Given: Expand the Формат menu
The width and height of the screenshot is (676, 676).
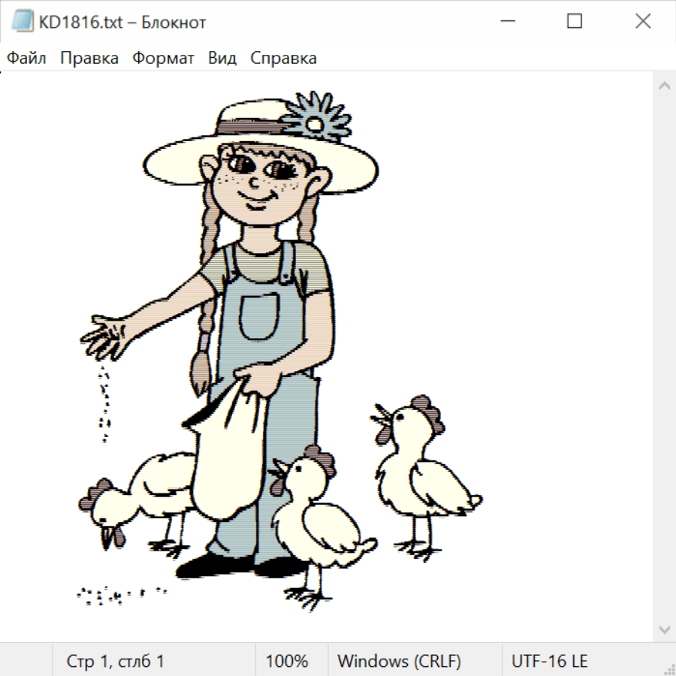Looking at the screenshot, I should point(163,58).
